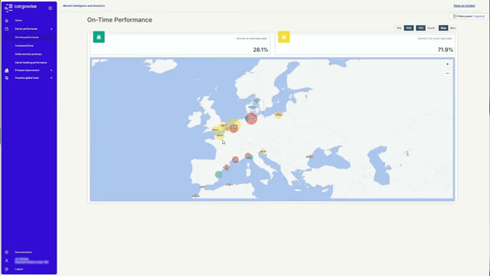490x276 pixels.
Task: Click the 28.1% on-time value
Action: [x=260, y=50]
